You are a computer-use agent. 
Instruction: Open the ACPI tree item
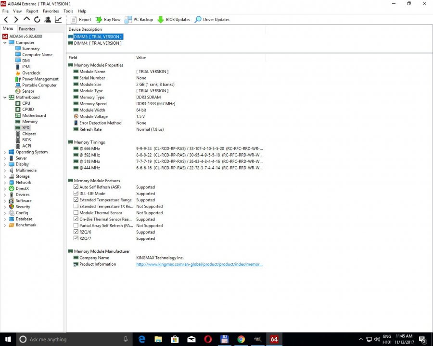[x=26, y=146]
